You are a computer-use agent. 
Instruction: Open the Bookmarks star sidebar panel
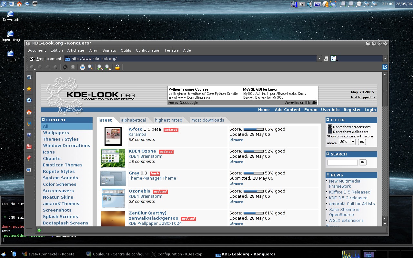[x=29, y=89]
